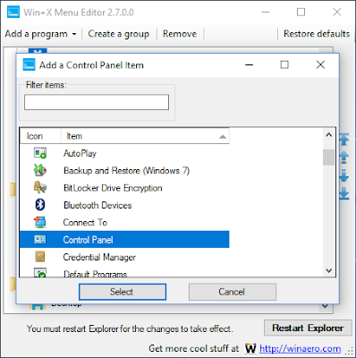Screen dimensions: 356x358
Task: Minimize the Add a Control Panel Item dialog
Action: 249,64
